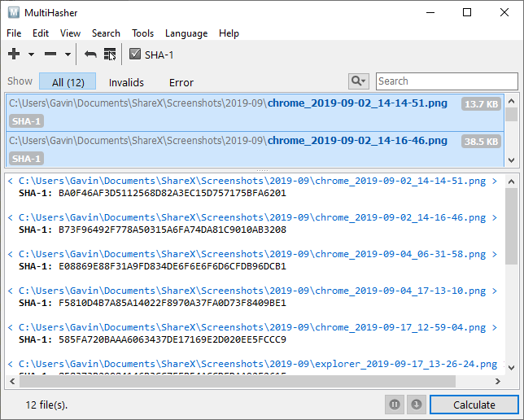Click the Calculate button

[x=474, y=405]
